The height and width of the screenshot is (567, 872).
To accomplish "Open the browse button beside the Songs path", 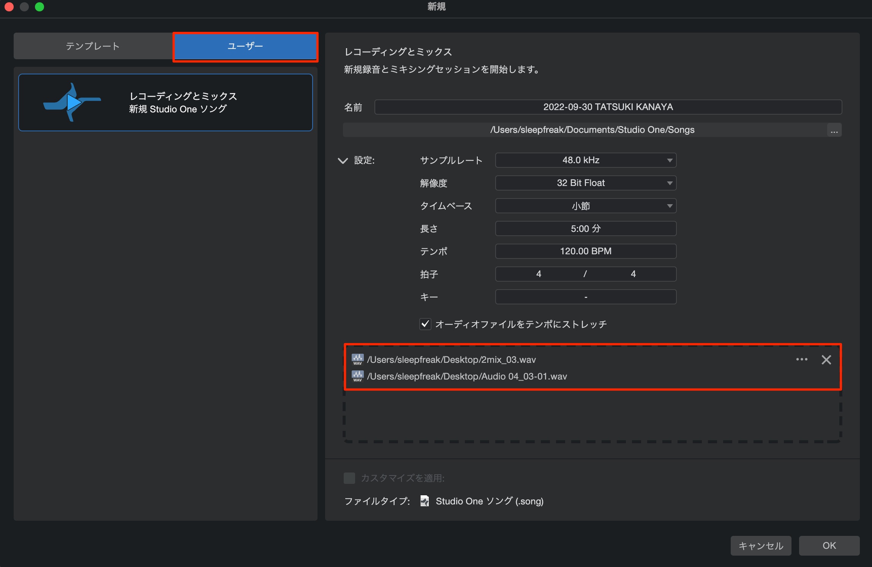I will pos(834,130).
